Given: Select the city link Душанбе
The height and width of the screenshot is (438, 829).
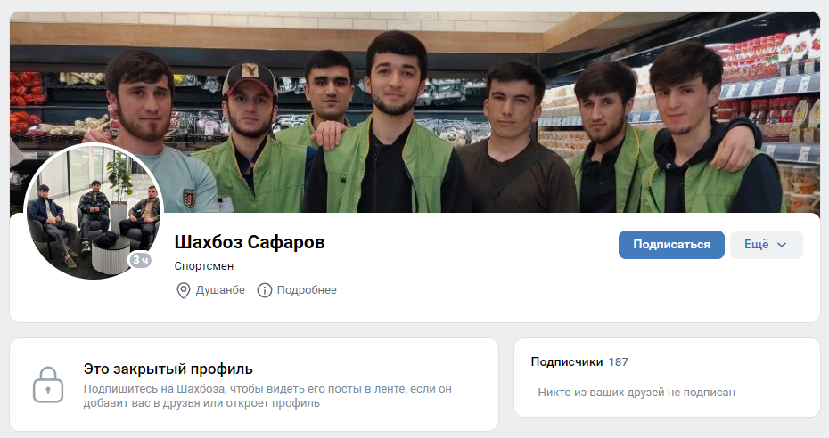Looking at the screenshot, I should coord(220,290).
